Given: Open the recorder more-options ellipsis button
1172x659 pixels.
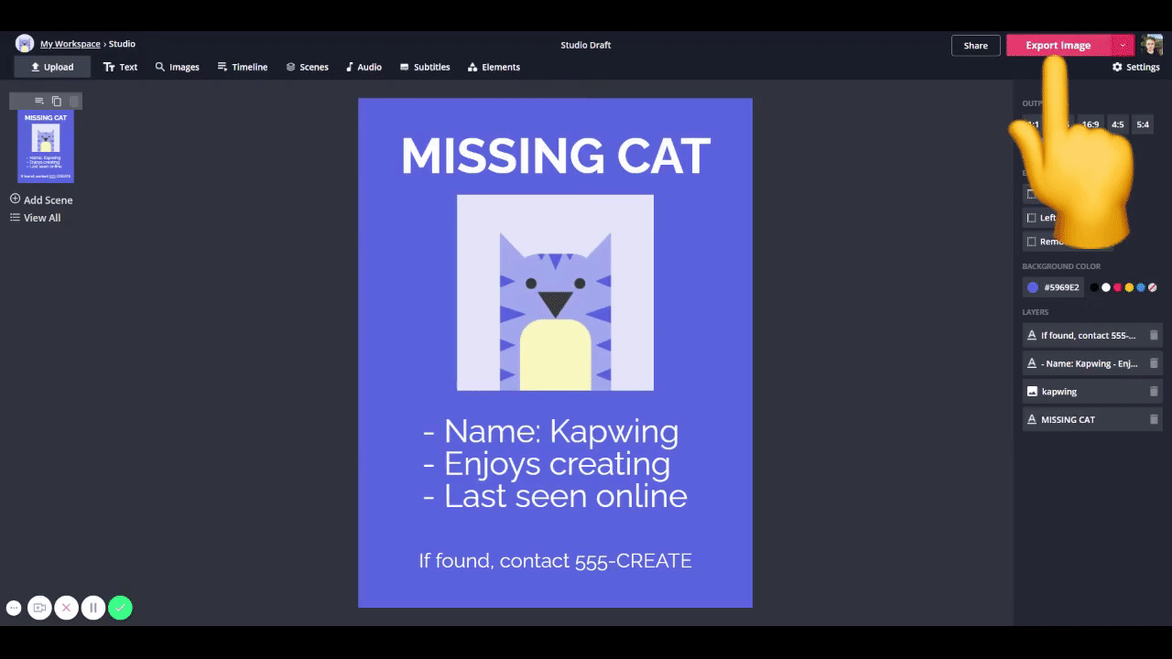Looking at the screenshot, I should tap(14, 608).
